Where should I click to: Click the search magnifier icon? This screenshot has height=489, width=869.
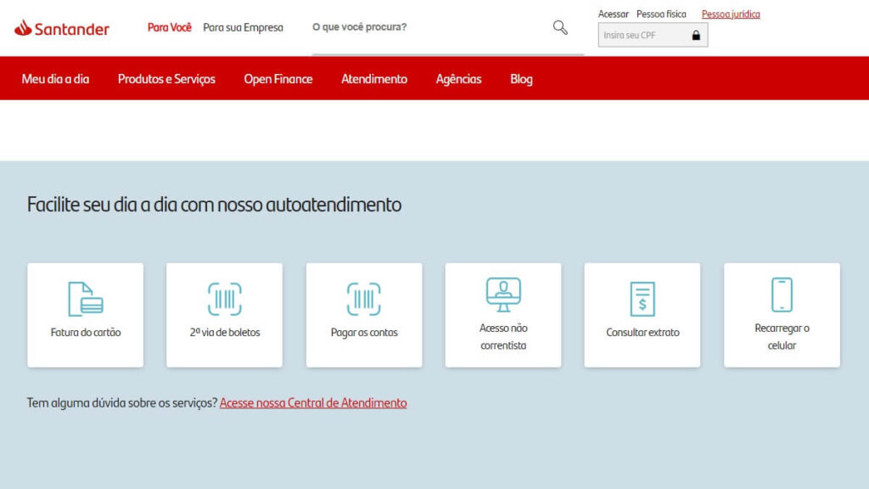[x=560, y=27]
